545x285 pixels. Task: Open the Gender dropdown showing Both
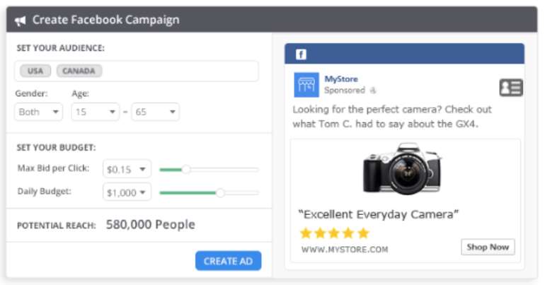[x=39, y=112]
